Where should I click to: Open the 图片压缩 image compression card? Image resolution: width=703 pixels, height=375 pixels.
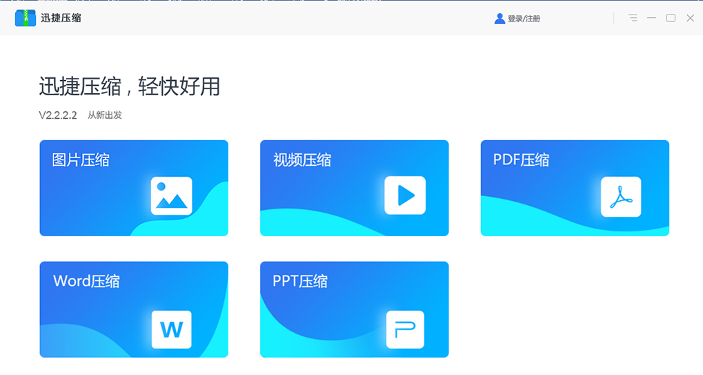[x=134, y=188]
